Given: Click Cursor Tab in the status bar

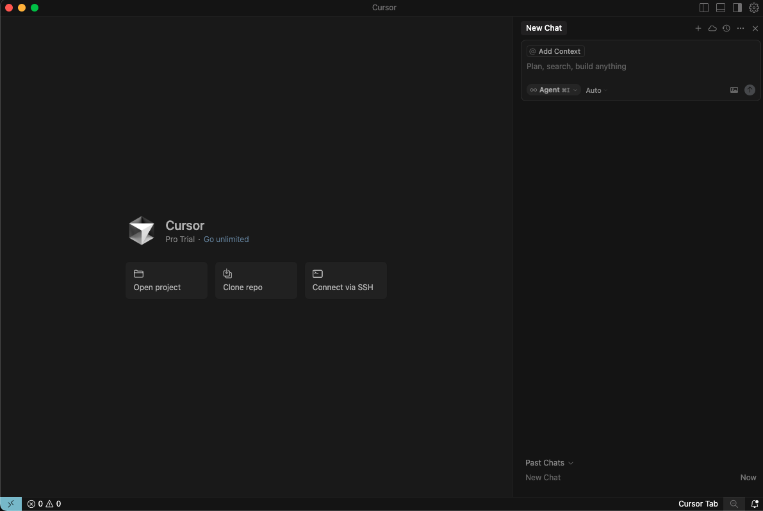Looking at the screenshot, I should tap(698, 504).
